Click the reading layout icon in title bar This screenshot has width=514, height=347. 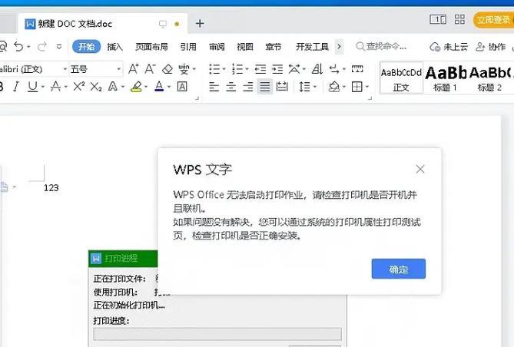pyautogui.click(x=438, y=20)
